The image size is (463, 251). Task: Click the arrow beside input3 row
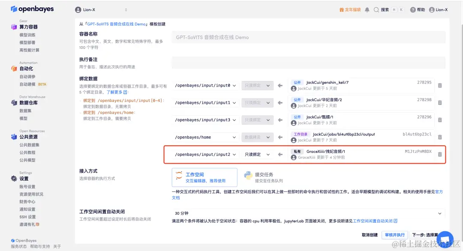(280, 120)
